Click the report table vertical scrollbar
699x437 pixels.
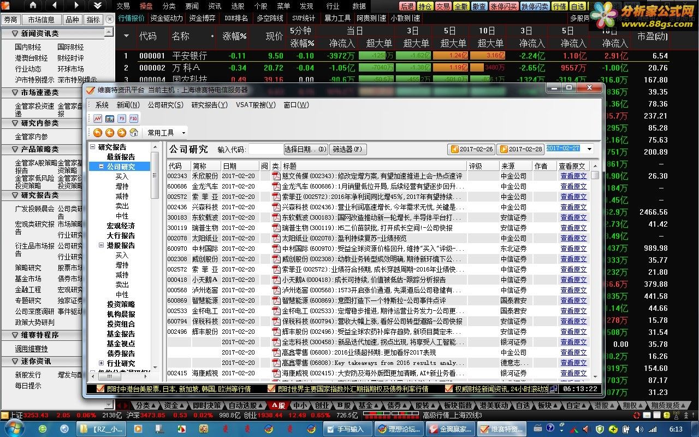(x=595, y=271)
